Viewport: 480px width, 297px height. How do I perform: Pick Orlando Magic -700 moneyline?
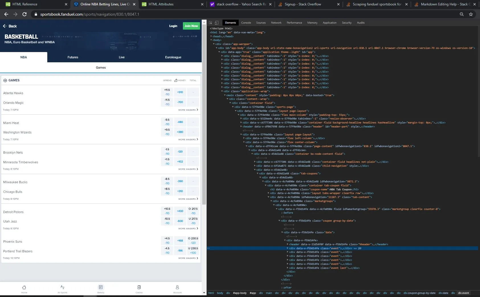pos(180,102)
